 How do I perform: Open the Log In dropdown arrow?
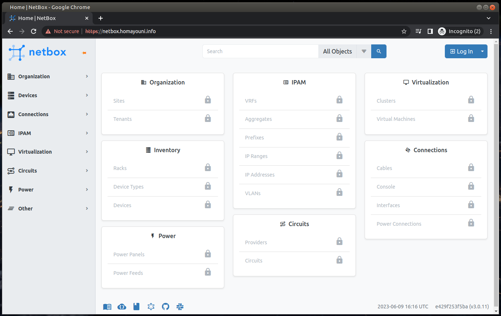pyautogui.click(x=482, y=51)
